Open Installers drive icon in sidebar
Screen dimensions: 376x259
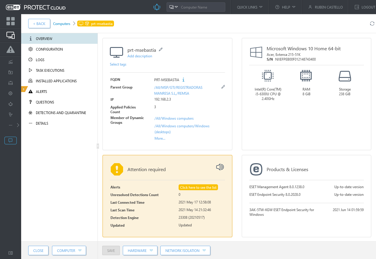tap(11, 83)
